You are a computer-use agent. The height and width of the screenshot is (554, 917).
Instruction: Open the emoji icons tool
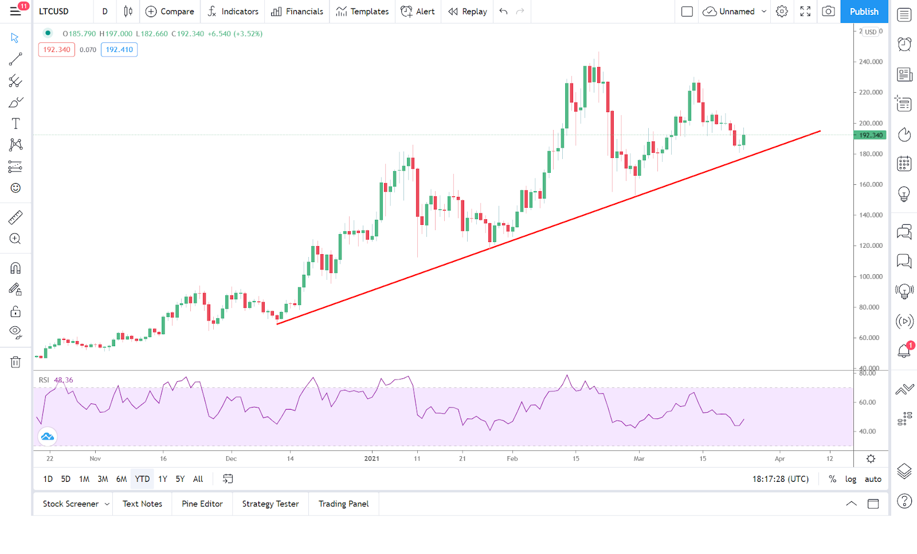pos(15,188)
